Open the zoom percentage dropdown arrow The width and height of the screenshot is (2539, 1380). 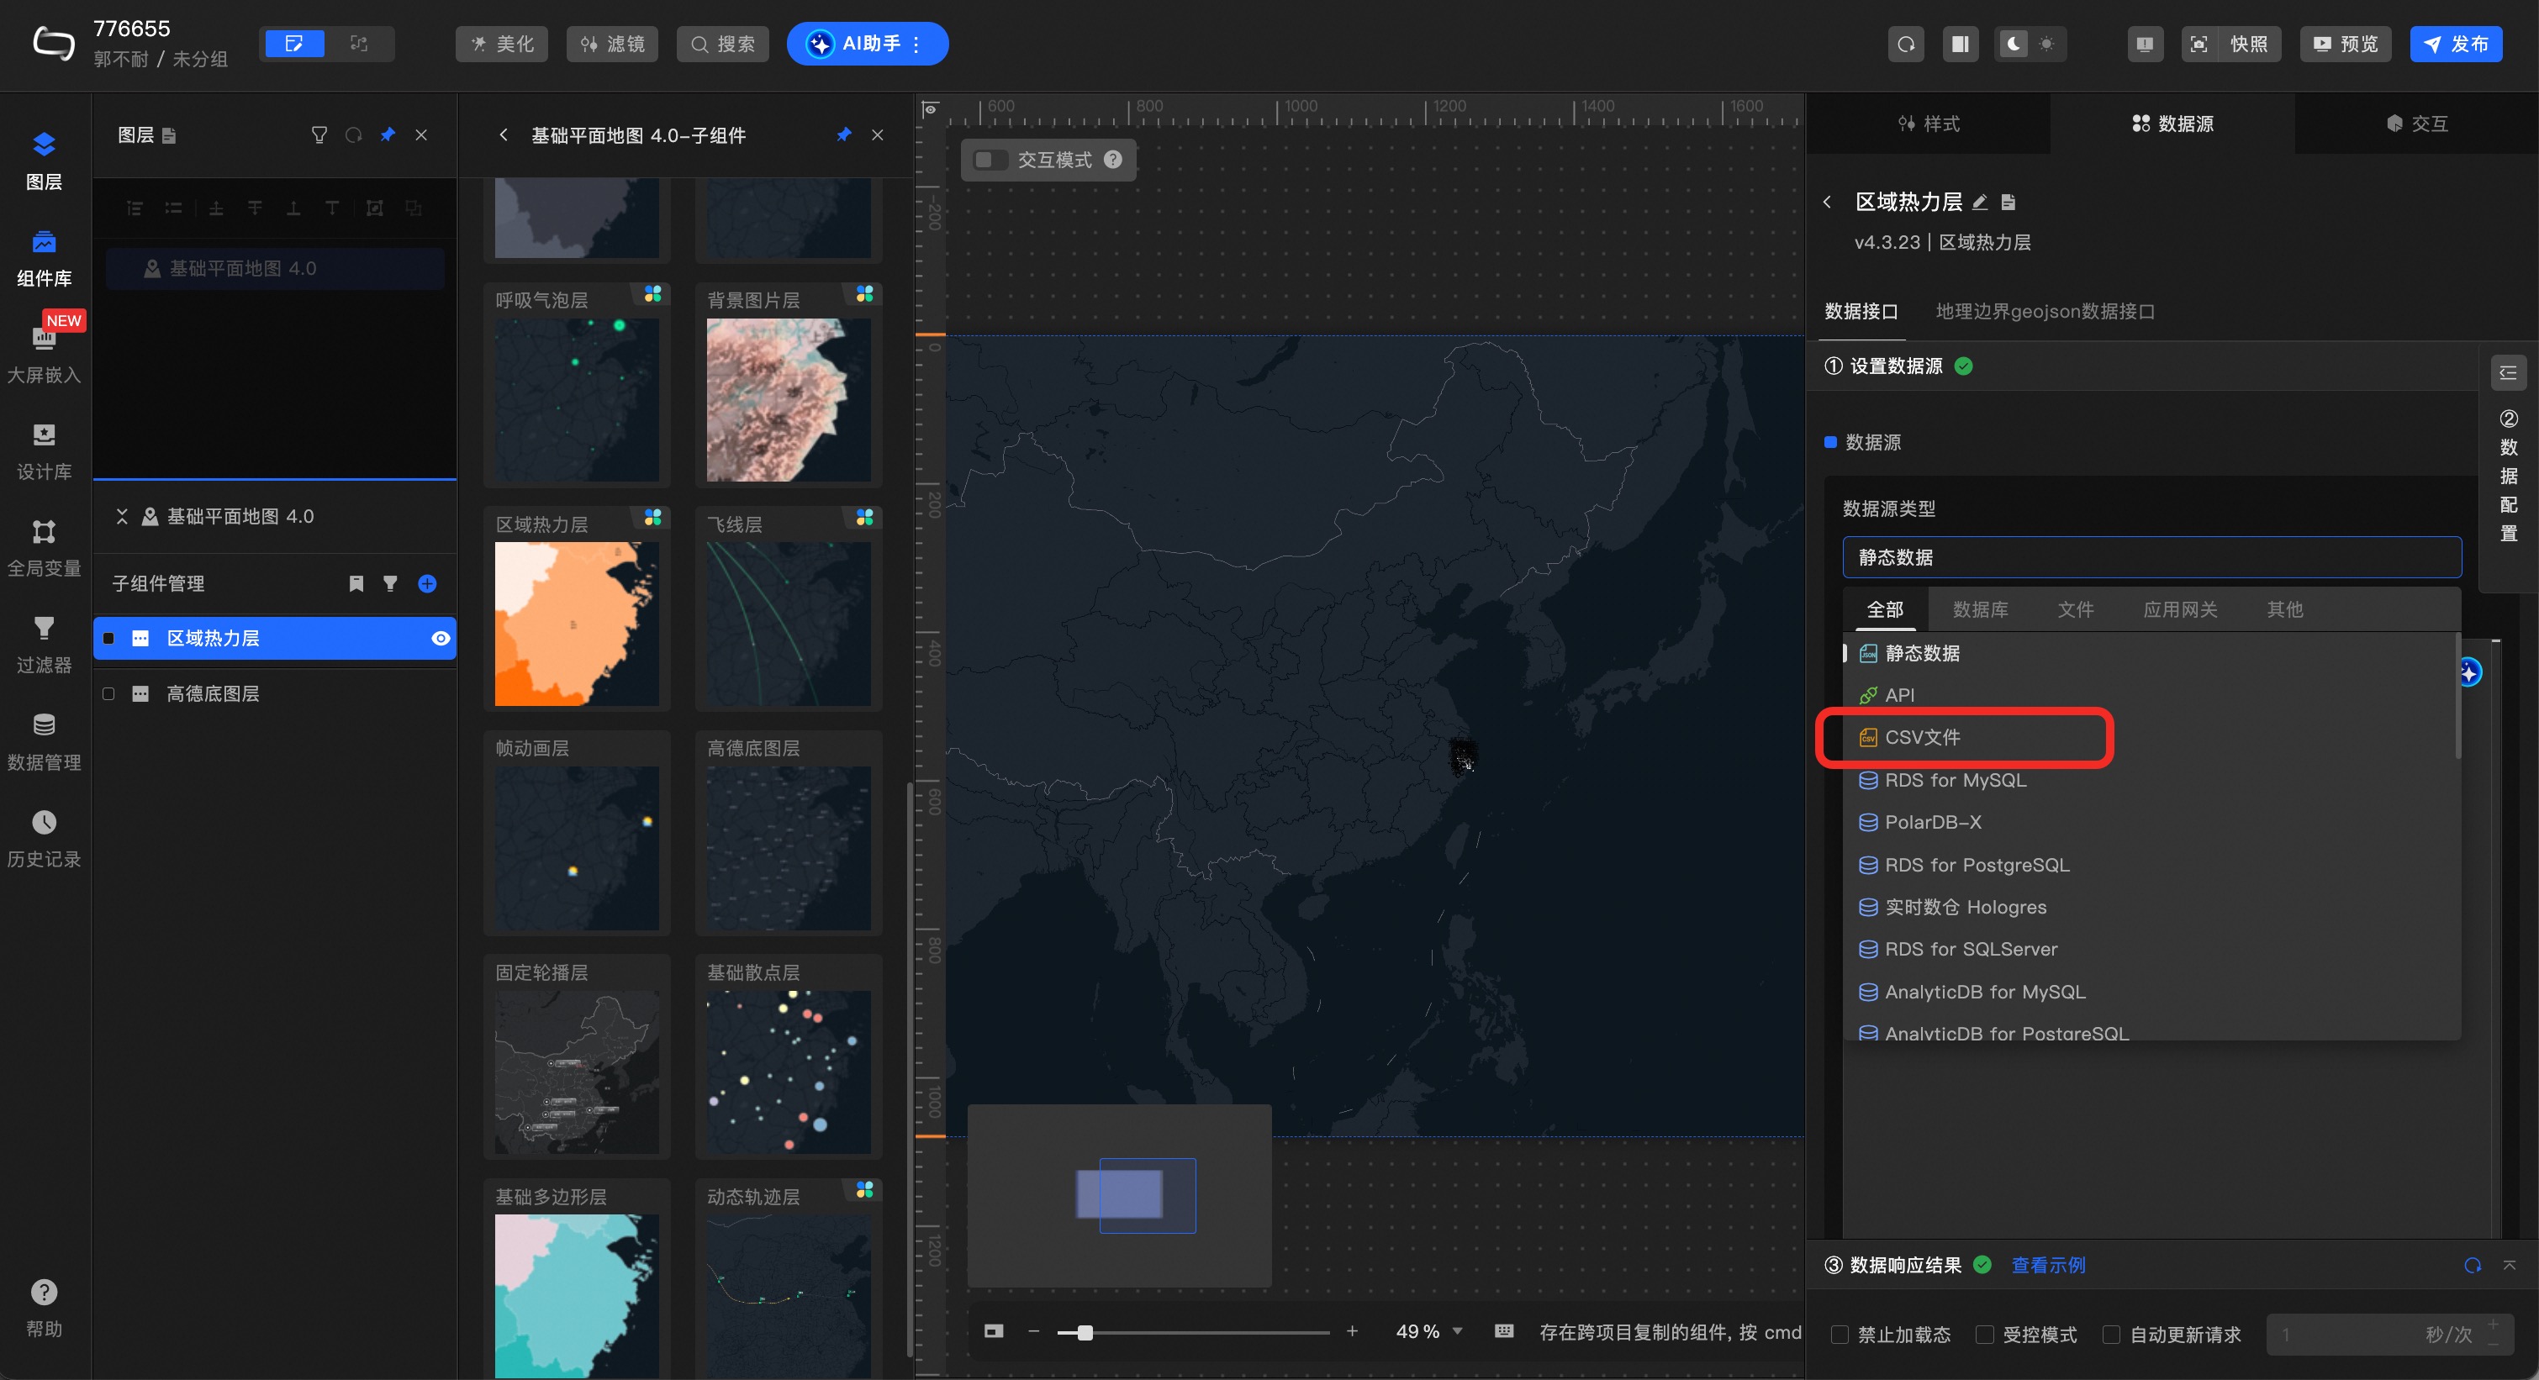(x=1458, y=1332)
